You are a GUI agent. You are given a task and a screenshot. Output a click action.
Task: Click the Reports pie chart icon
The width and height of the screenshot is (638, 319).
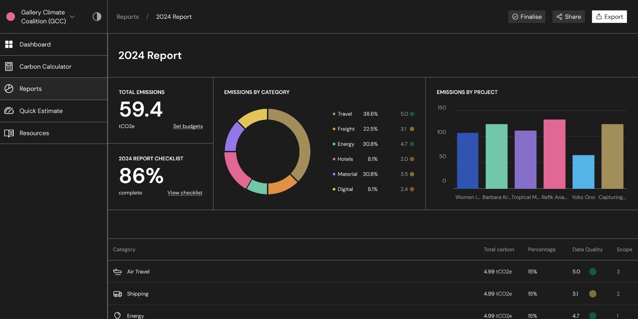point(9,88)
